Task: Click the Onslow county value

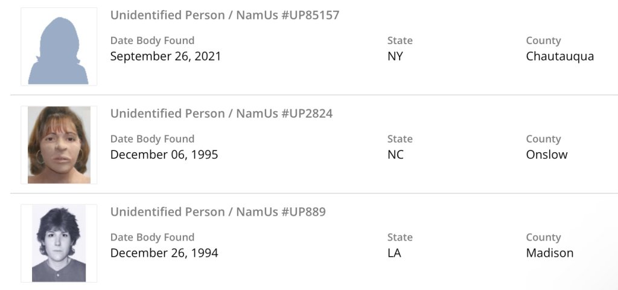Action: [547, 155]
